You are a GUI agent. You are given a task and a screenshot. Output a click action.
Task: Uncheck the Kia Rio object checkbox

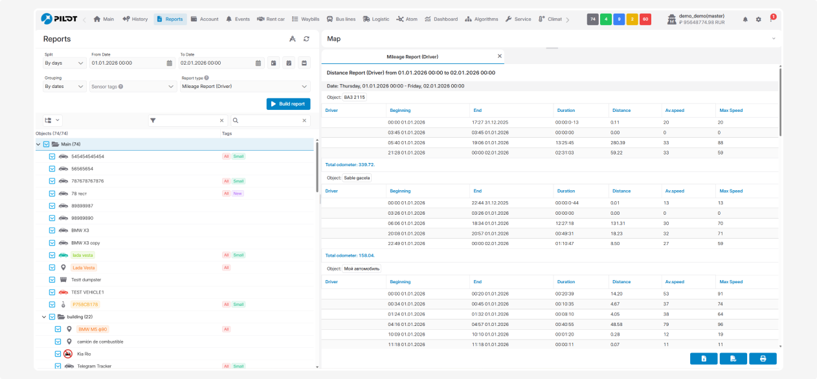click(58, 354)
